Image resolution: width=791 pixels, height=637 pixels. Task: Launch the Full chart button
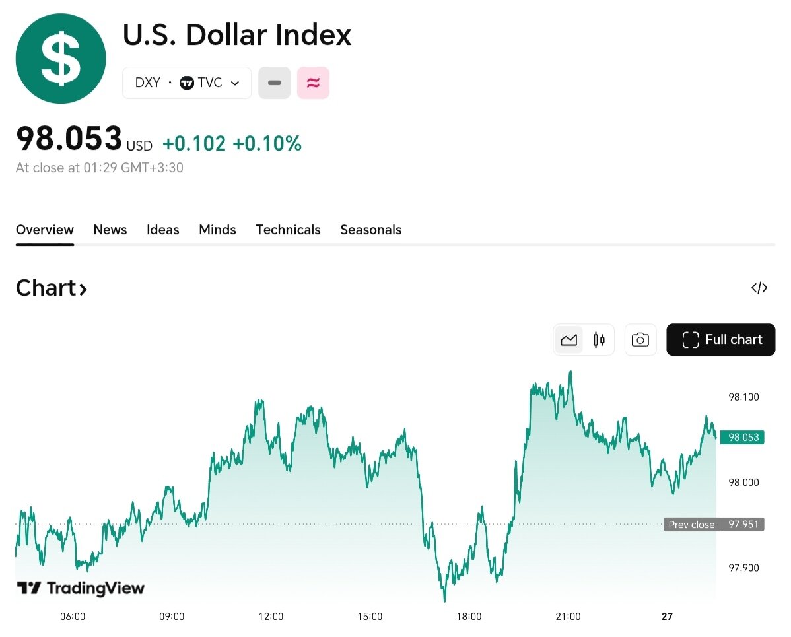tap(721, 340)
